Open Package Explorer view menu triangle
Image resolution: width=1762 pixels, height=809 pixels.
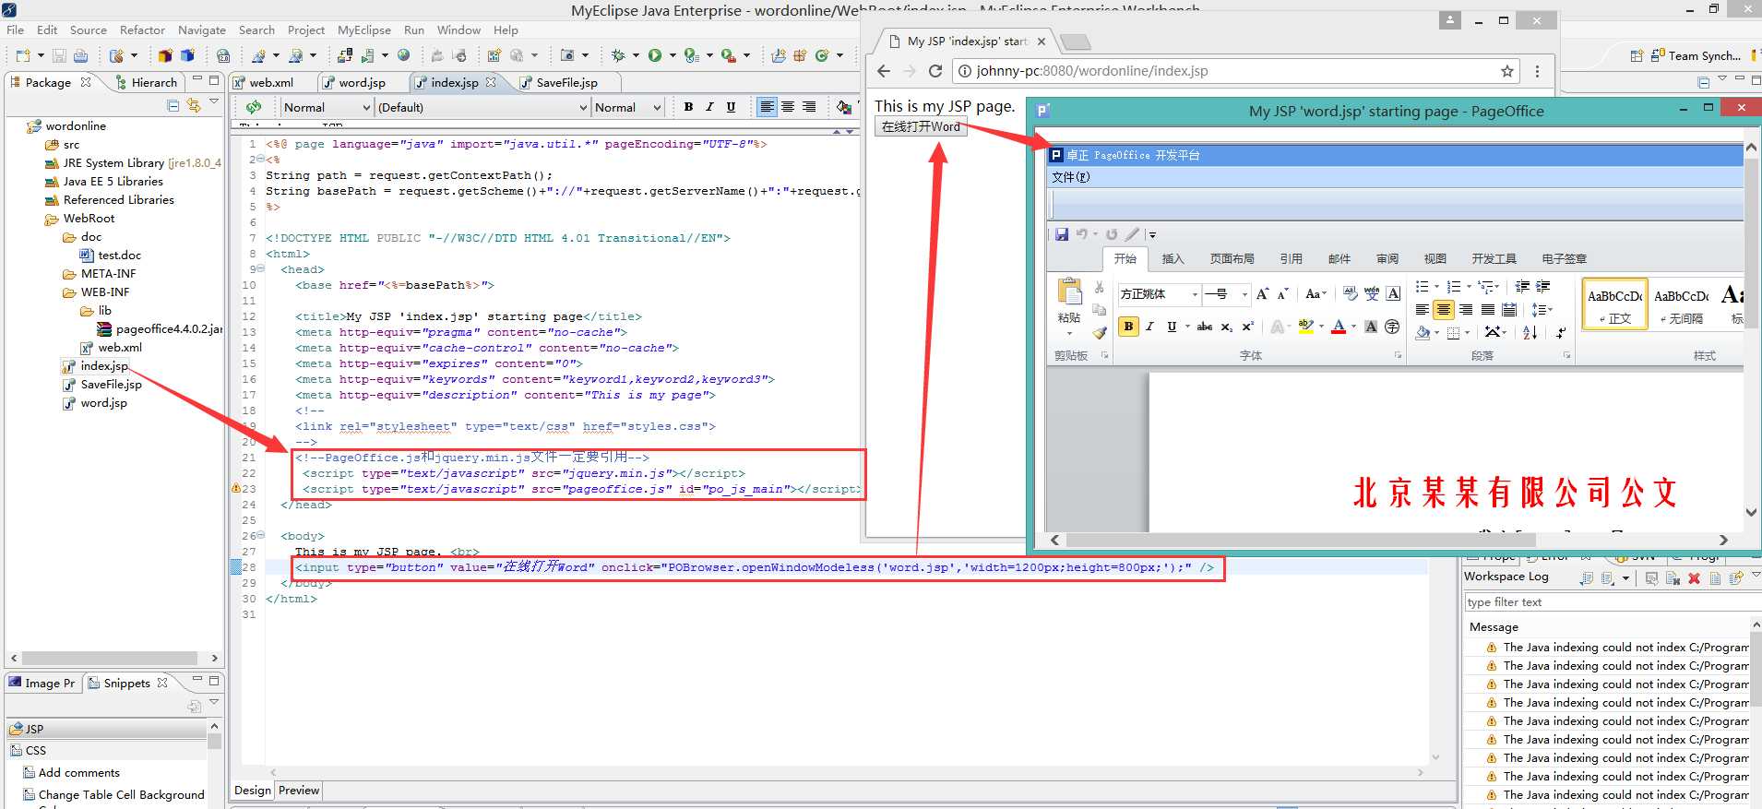pos(214,101)
